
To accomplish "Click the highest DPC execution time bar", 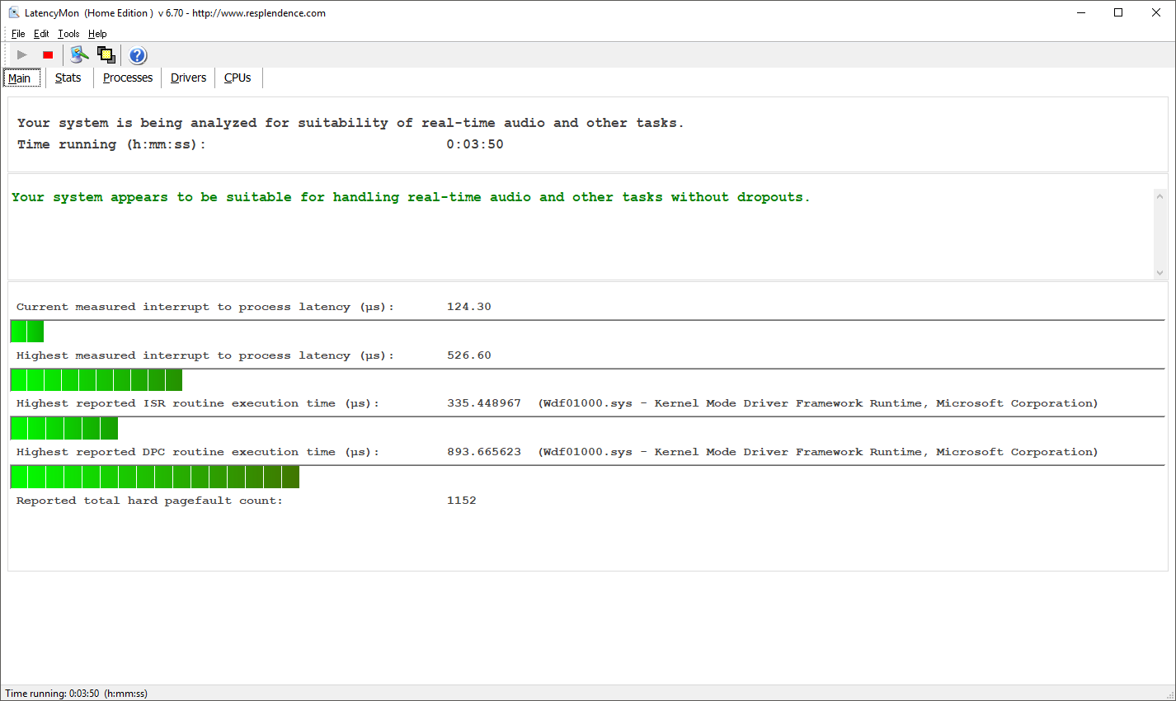I will coord(155,477).
